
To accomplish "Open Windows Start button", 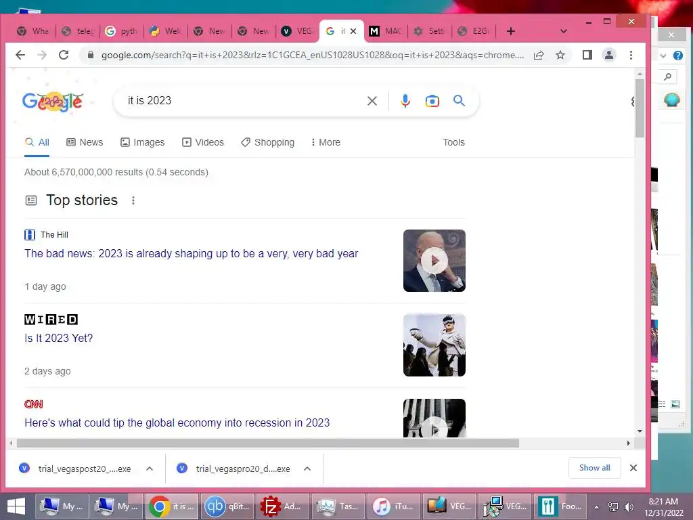I will 16,506.
